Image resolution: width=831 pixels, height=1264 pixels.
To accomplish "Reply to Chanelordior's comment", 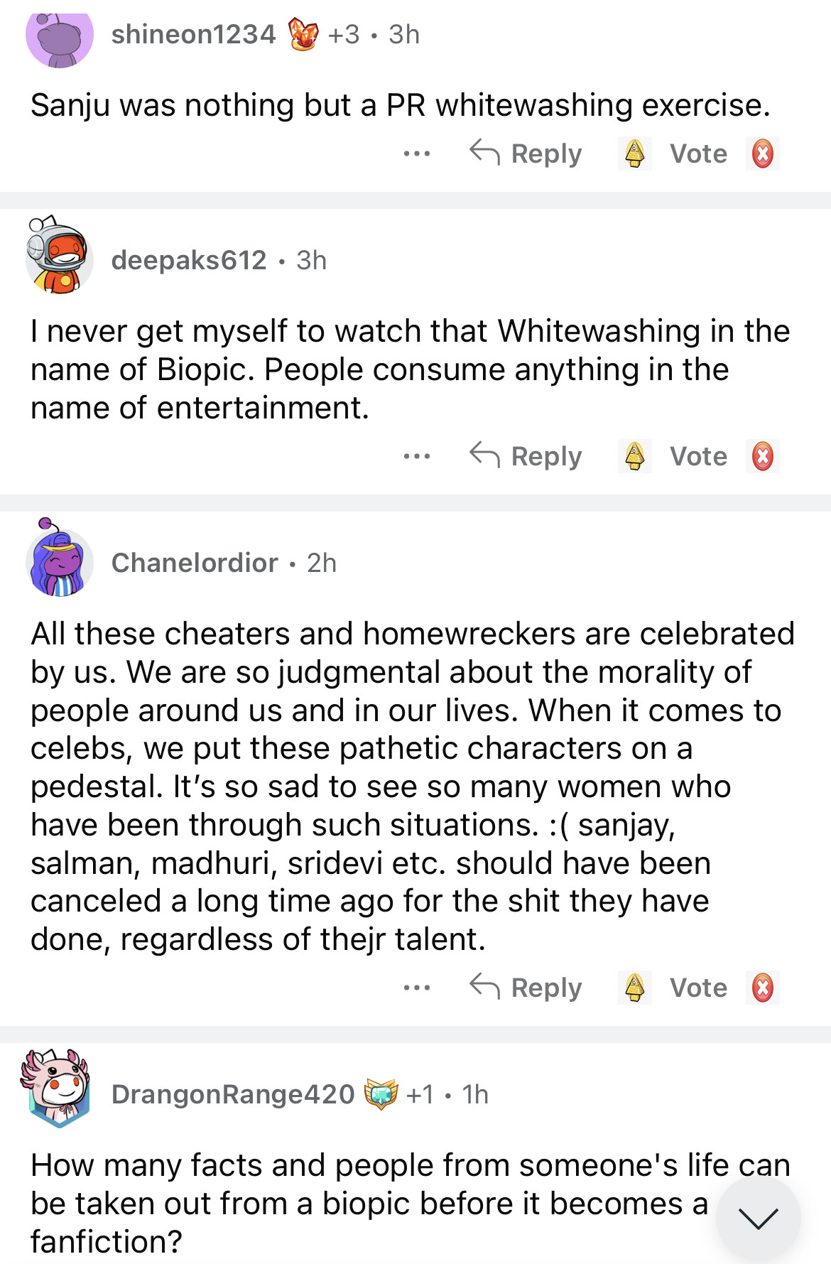I will coord(526,988).
